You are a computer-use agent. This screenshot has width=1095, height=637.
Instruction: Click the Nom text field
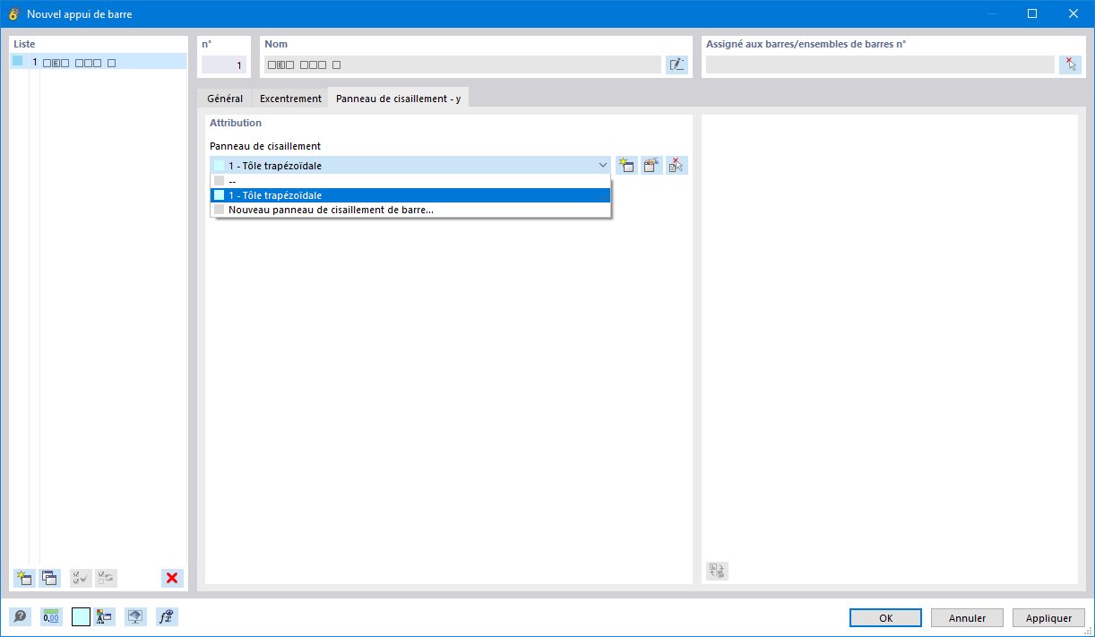pyautogui.click(x=462, y=65)
